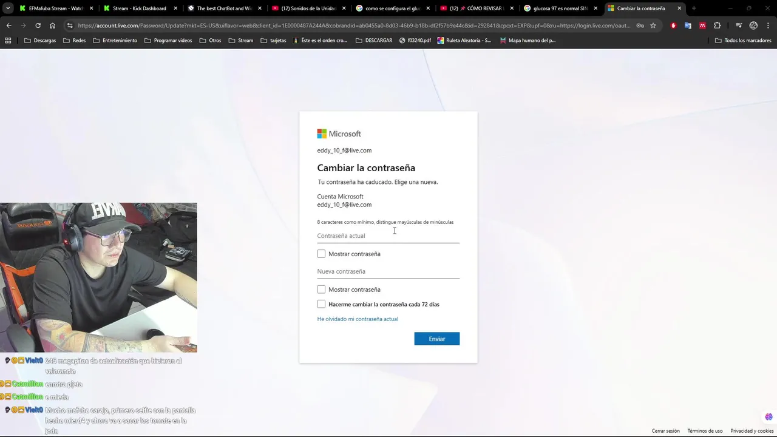Image resolution: width=777 pixels, height=437 pixels.
Task: Go back to the previous page
Action: (8, 25)
